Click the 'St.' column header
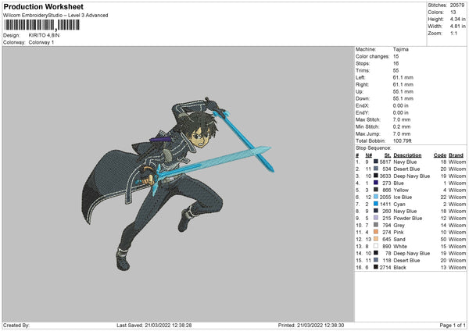469x331 pixels. (x=388, y=155)
